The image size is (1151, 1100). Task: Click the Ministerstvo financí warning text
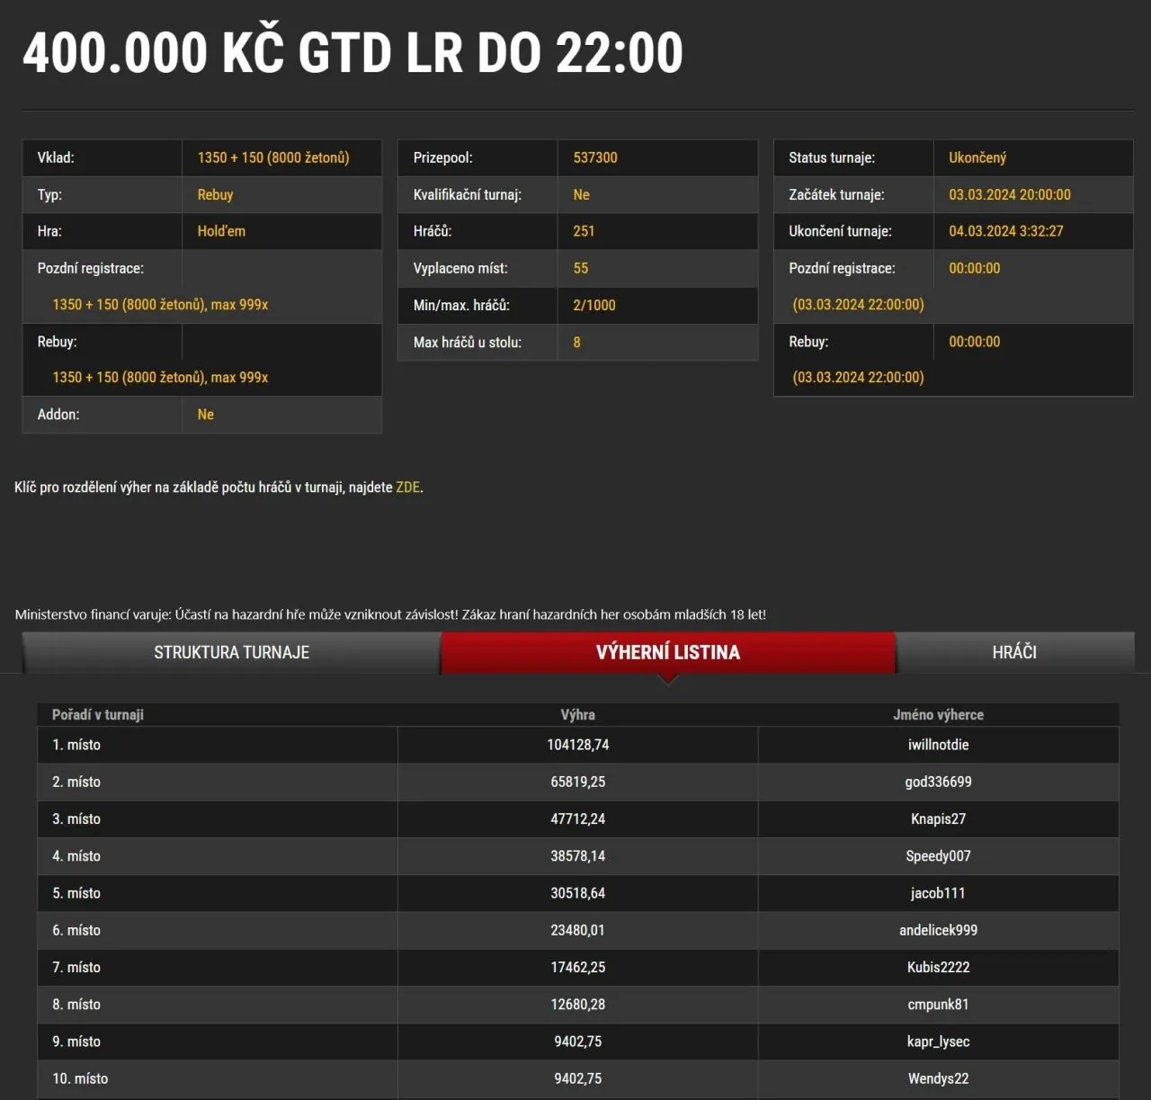click(x=390, y=614)
